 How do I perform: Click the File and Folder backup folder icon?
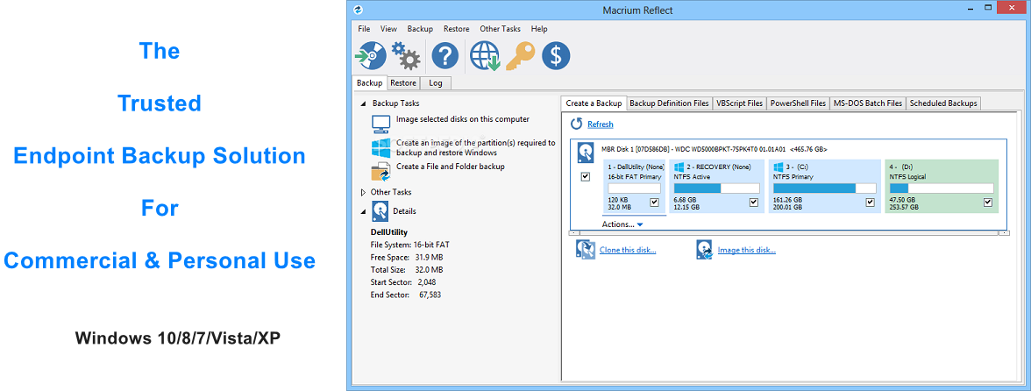(381, 171)
